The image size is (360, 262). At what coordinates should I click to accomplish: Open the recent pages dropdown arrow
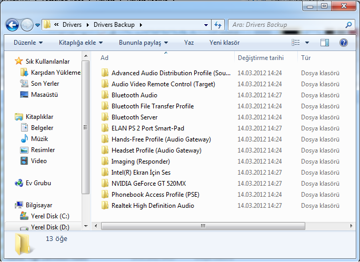tap(37, 25)
